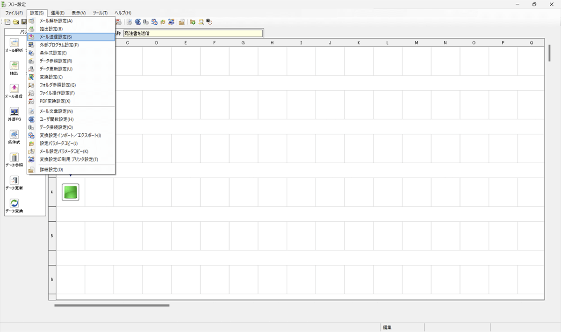Choose データ参照設定(R) menu entry
561x332 pixels.
[x=71, y=61]
